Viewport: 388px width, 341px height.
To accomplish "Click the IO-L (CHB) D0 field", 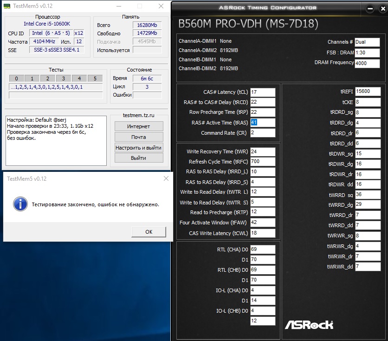I will coord(263,310).
